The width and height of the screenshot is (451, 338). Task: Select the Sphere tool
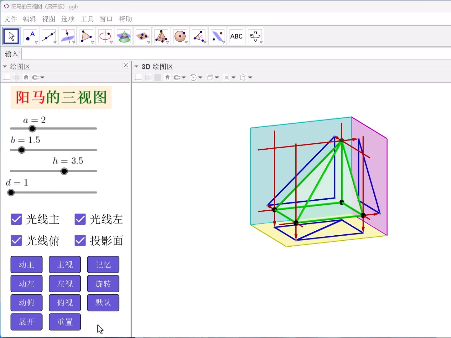pyautogui.click(x=180, y=36)
